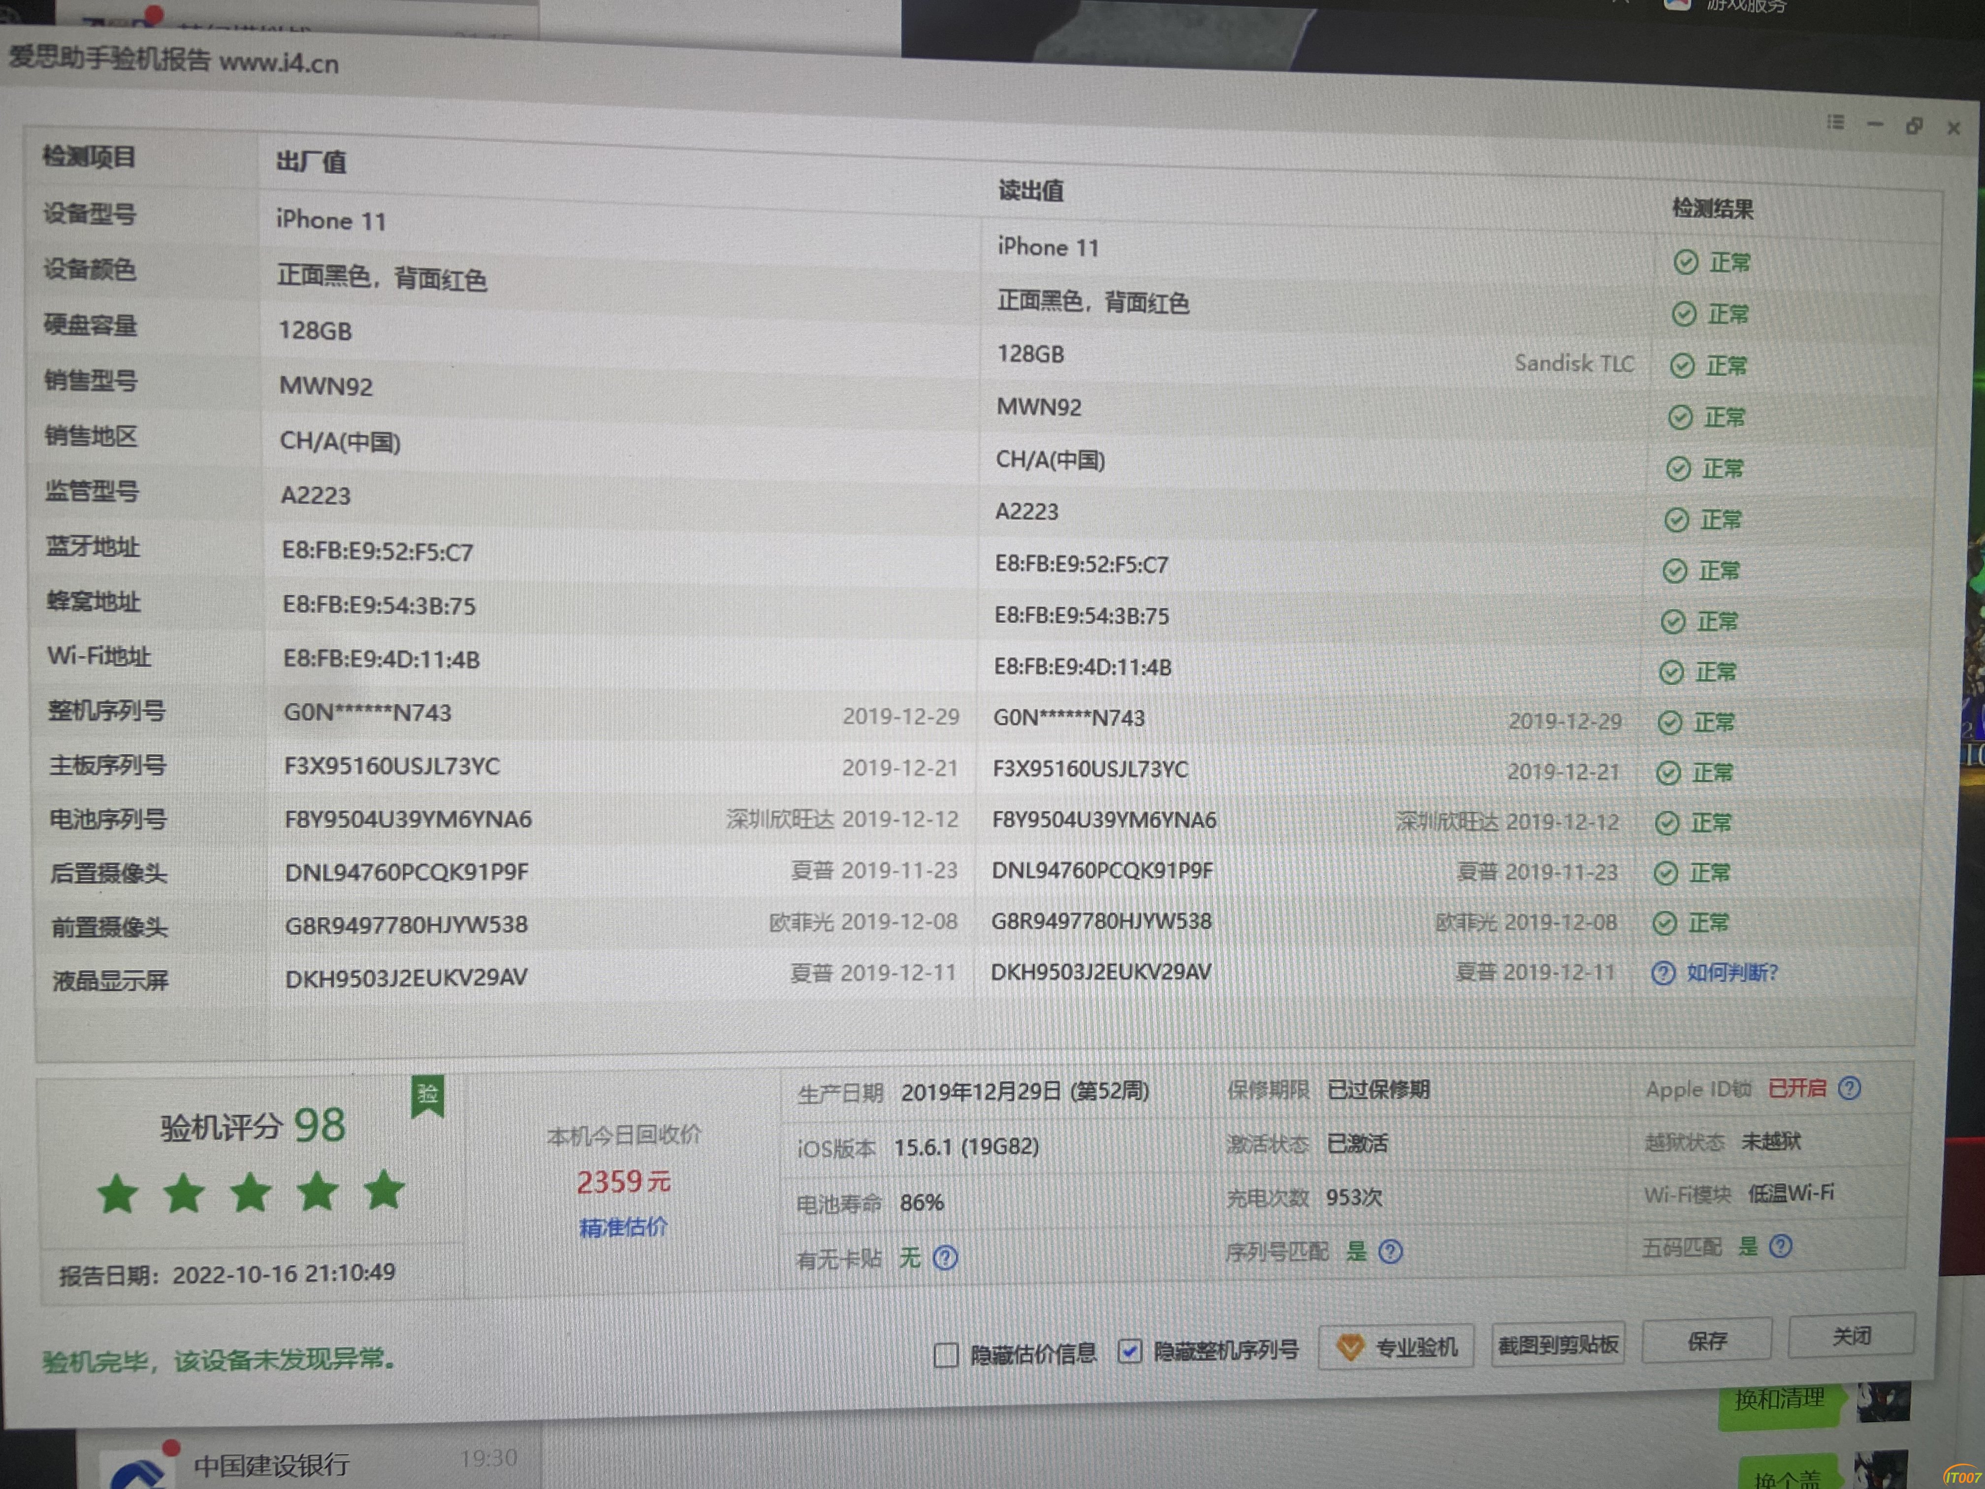Click diamond icon on 专业验机 button

(1350, 1346)
